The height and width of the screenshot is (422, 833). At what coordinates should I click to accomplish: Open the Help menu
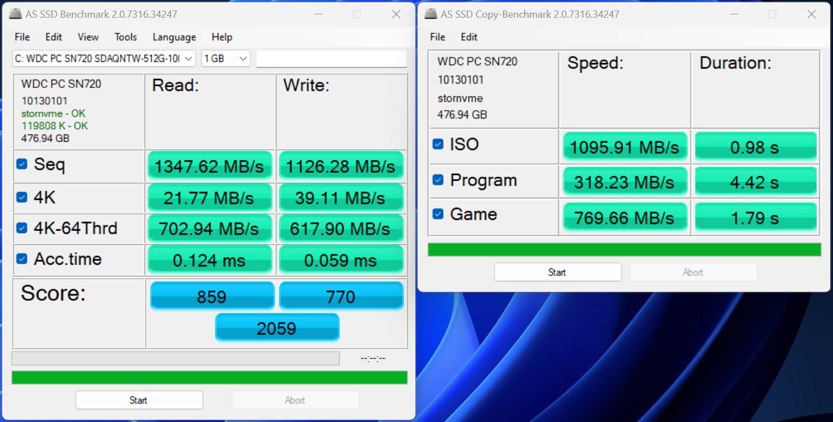click(x=222, y=37)
